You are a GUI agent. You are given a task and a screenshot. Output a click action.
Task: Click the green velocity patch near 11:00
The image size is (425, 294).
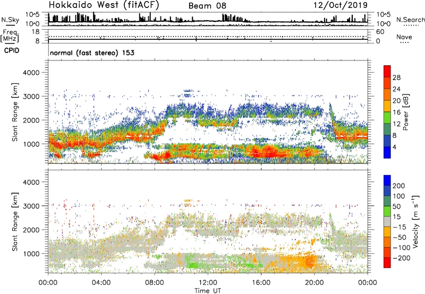point(194,265)
